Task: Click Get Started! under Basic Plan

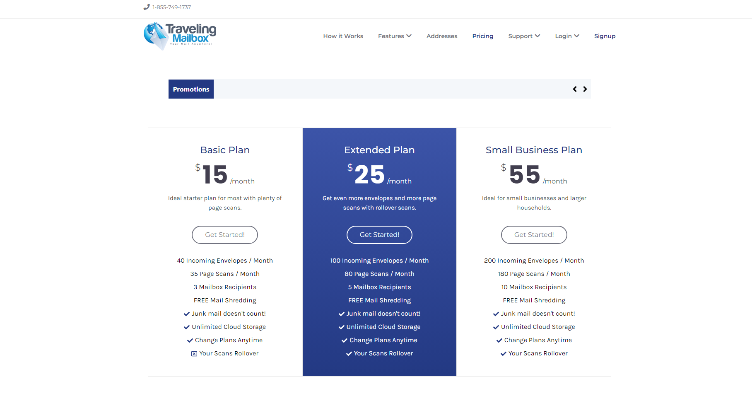Action: point(225,235)
